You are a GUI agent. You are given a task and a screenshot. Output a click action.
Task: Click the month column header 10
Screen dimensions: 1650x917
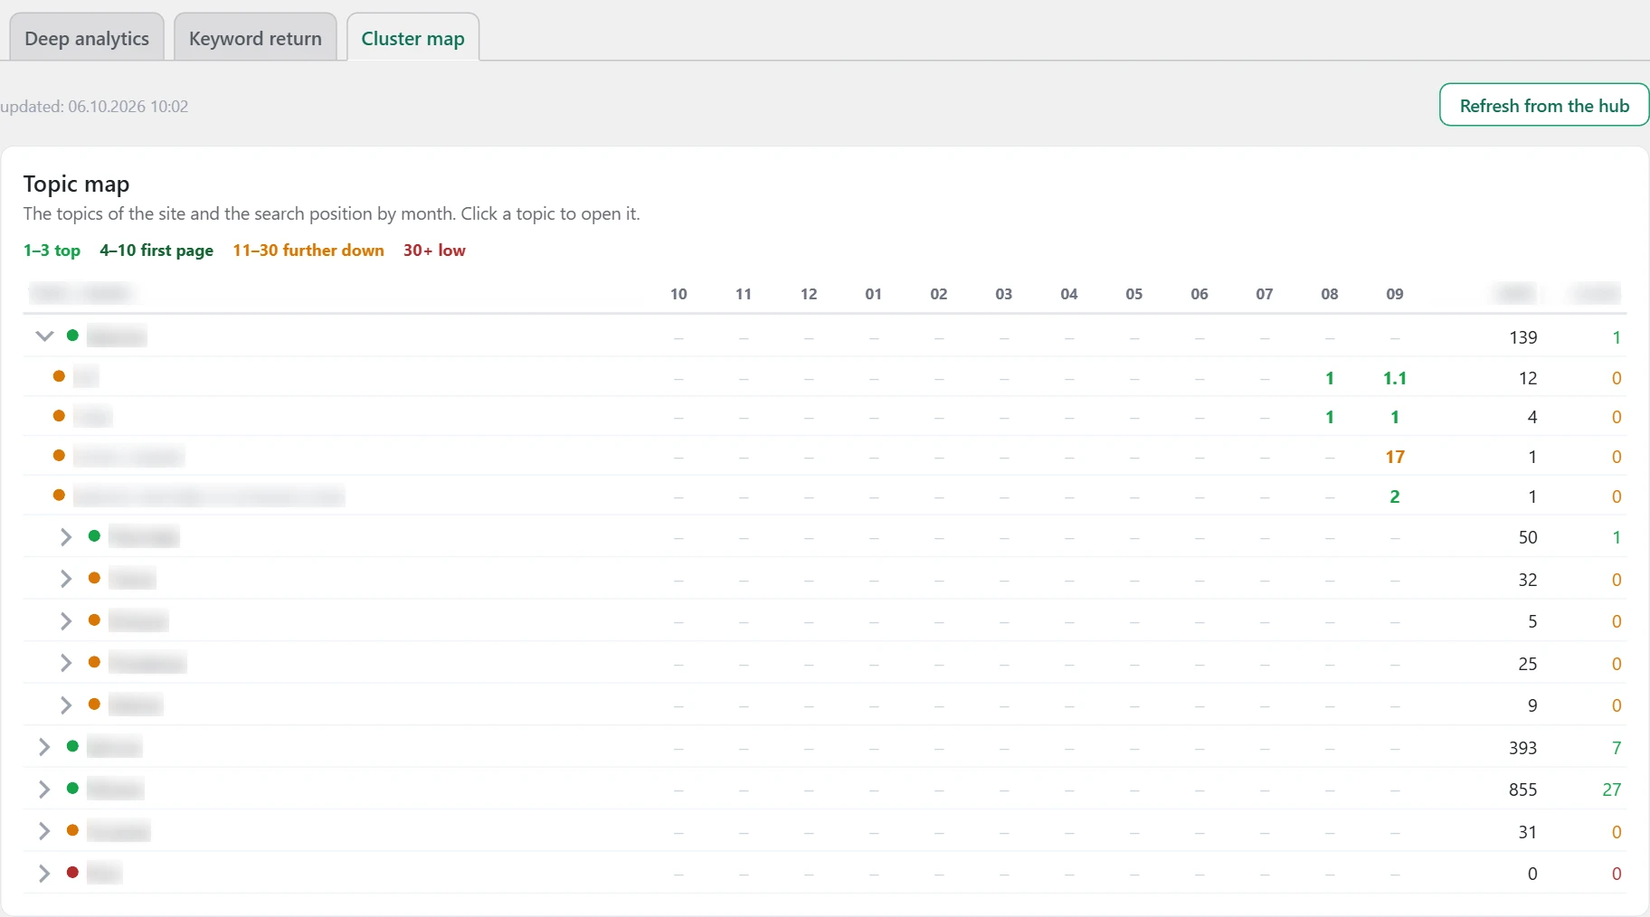point(678,294)
